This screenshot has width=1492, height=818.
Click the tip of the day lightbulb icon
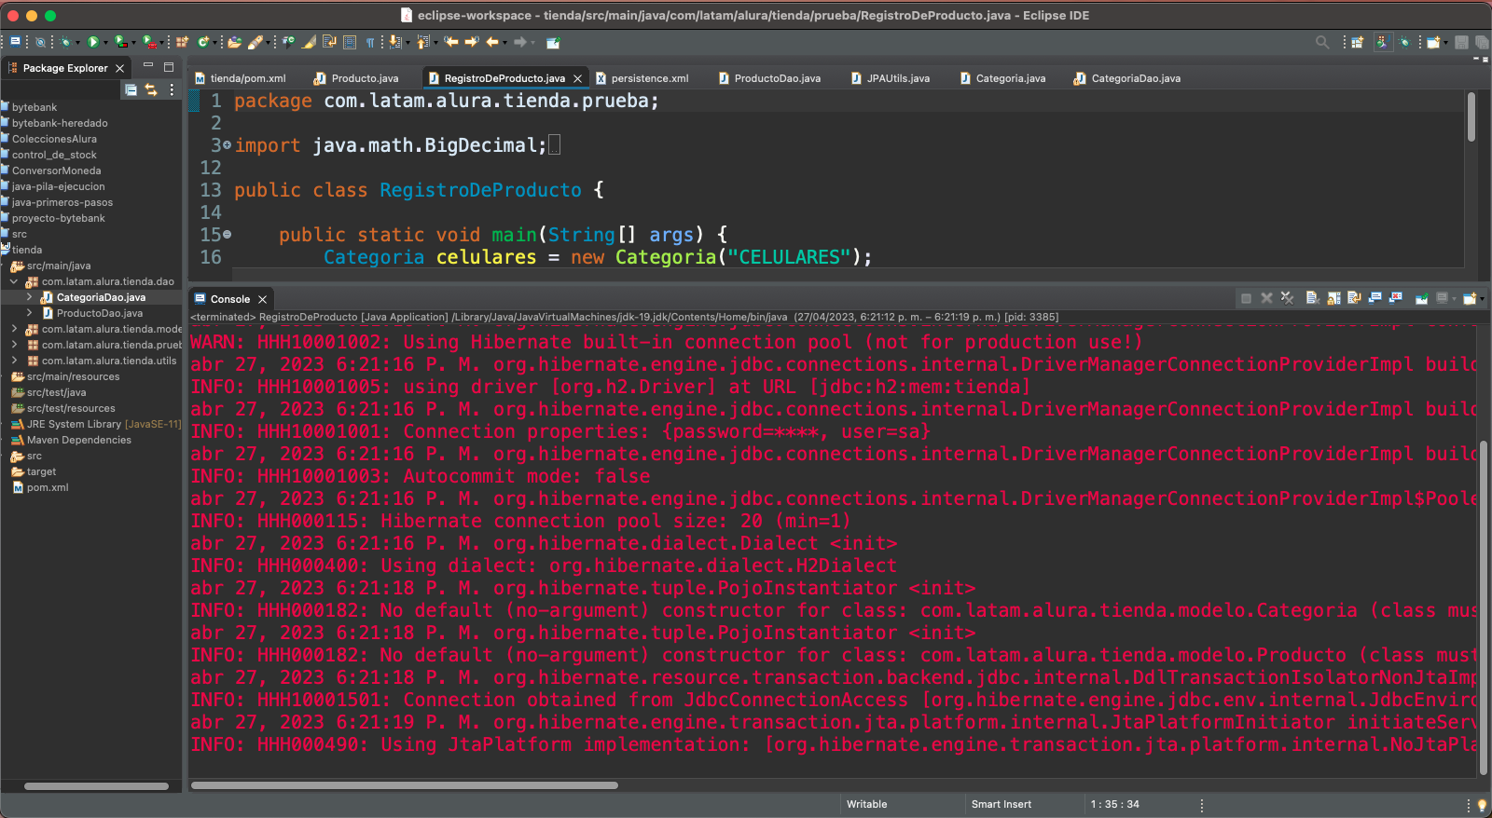coord(1481,805)
